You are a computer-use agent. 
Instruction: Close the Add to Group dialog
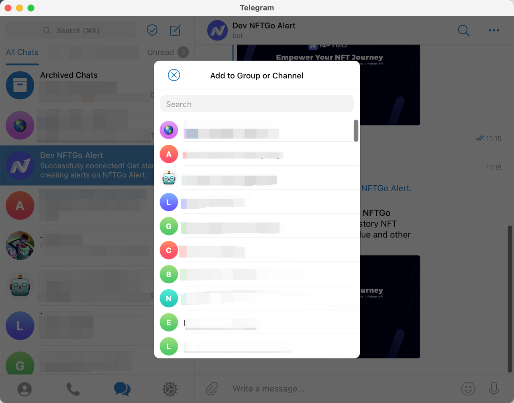[174, 75]
